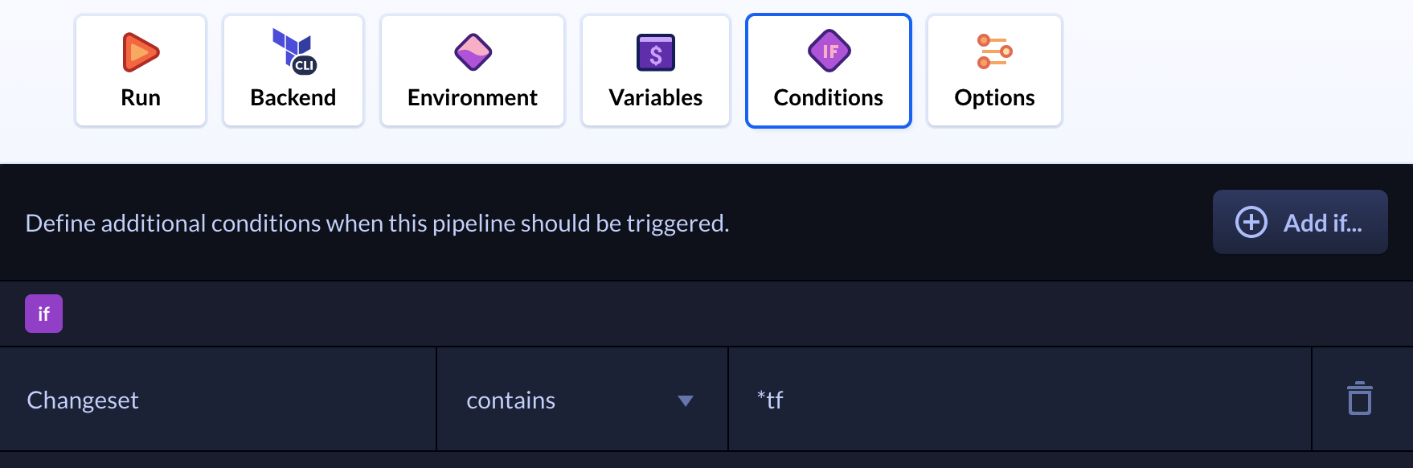Click the pink diamond Environment icon

[473, 52]
